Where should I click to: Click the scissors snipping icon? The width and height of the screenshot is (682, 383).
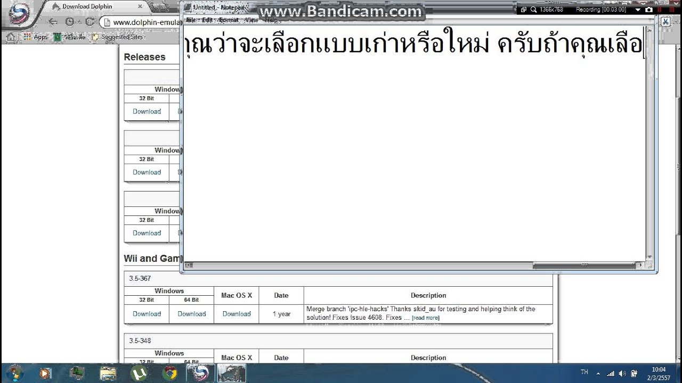[665, 22]
